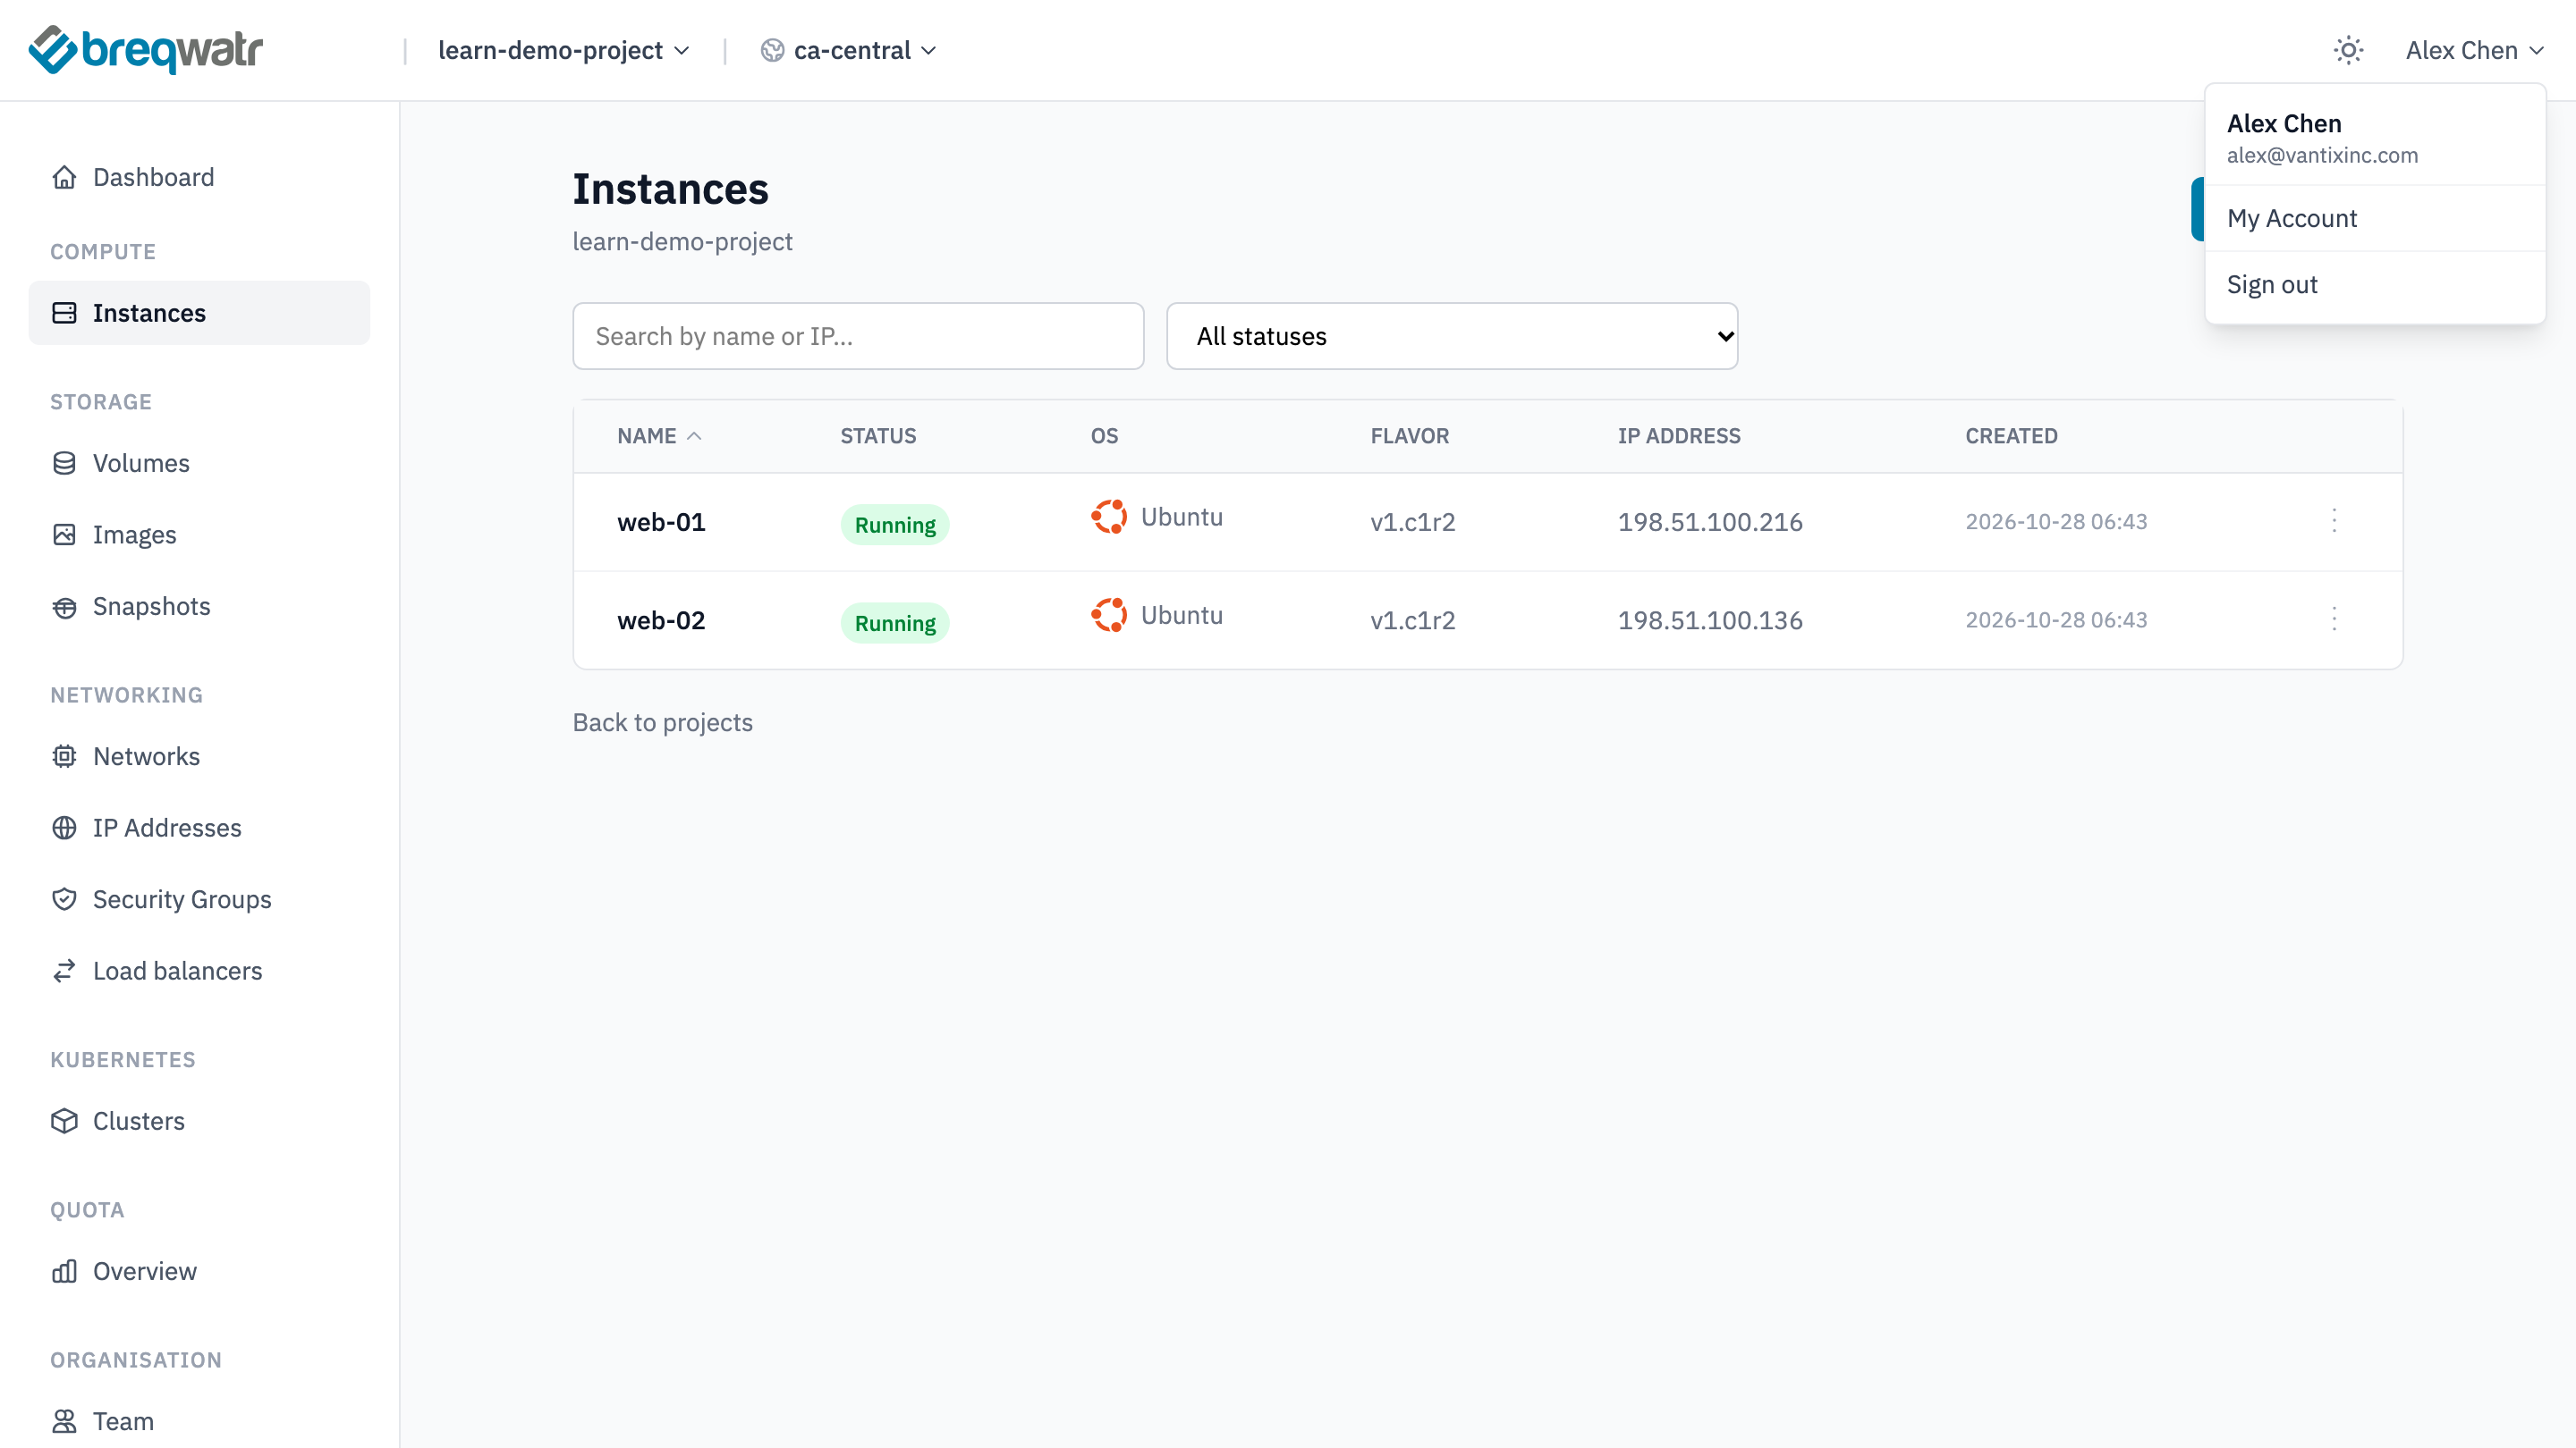2576x1448 pixels.
Task: Collapse the Alex Chen user menu
Action: [2474, 50]
